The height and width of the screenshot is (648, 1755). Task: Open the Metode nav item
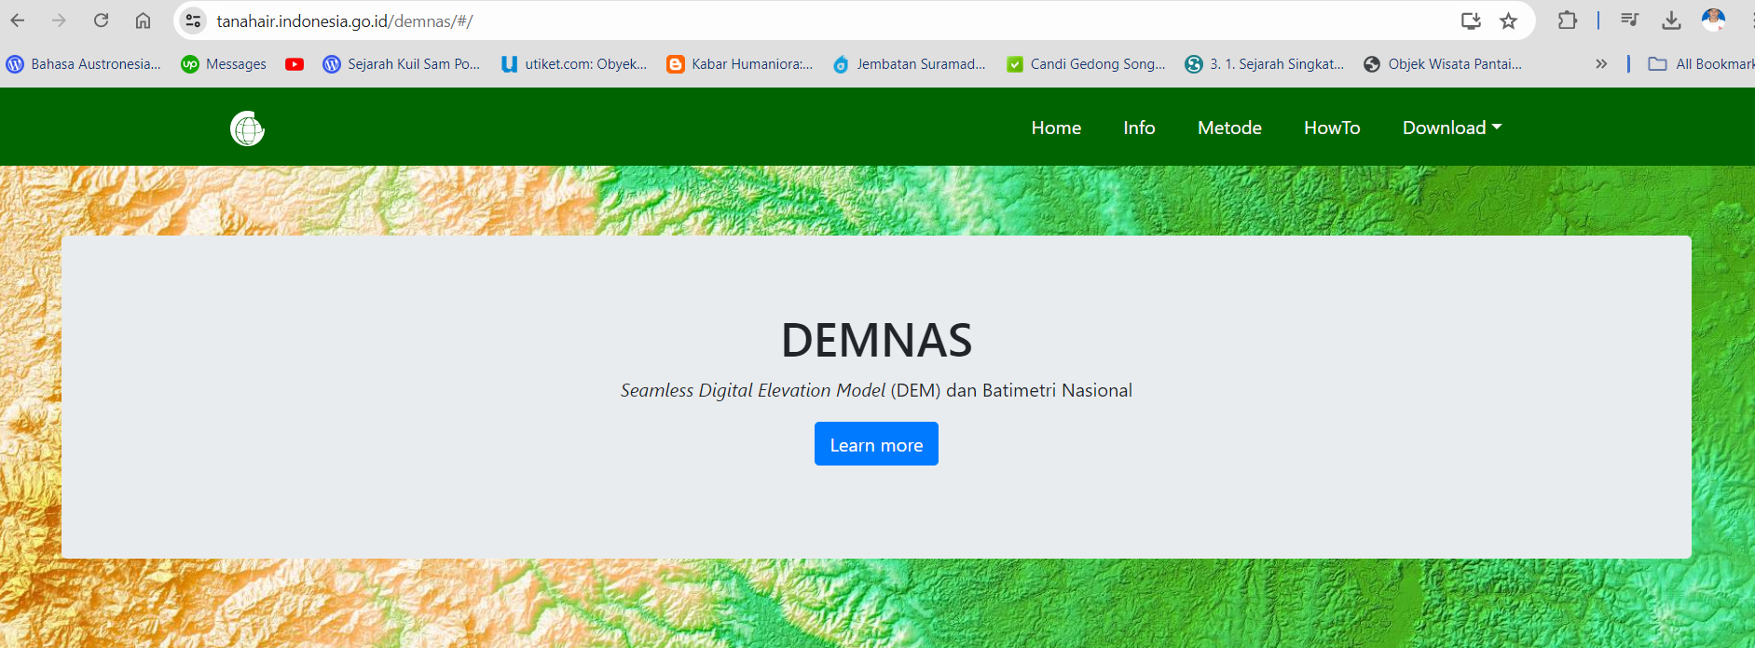tap(1229, 128)
